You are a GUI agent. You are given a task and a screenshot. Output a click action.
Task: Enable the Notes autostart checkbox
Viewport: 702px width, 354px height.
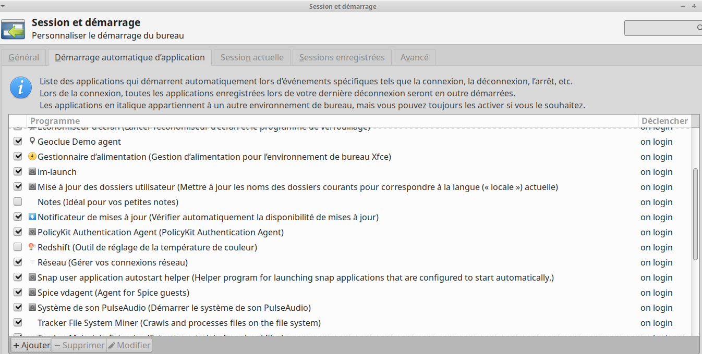tap(18, 202)
